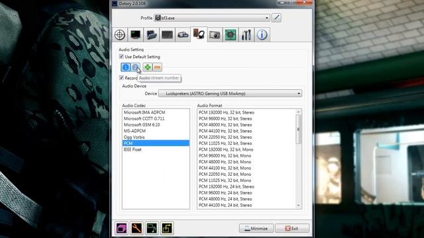Remove audio stream with orange minus

click(x=158, y=67)
